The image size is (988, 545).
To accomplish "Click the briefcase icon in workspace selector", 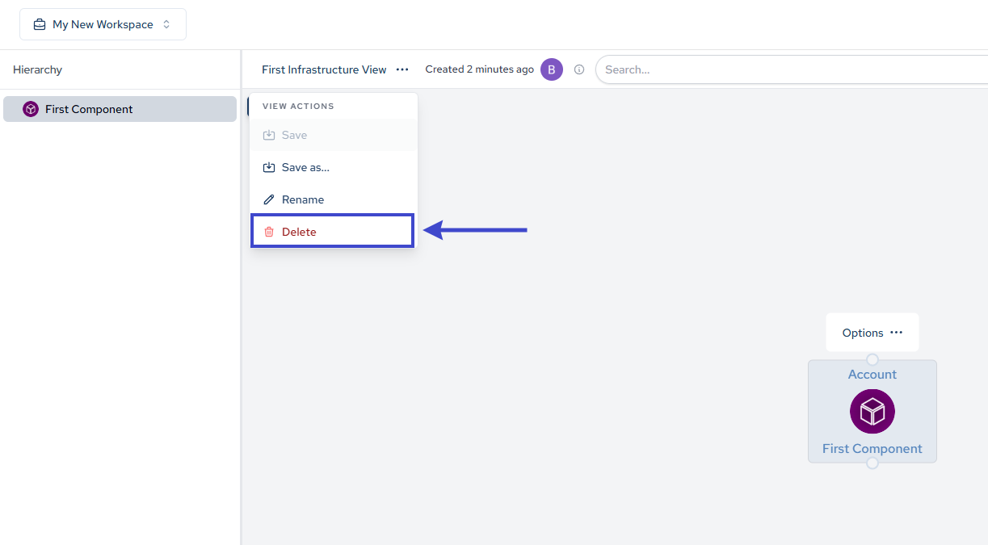I will pos(39,24).
